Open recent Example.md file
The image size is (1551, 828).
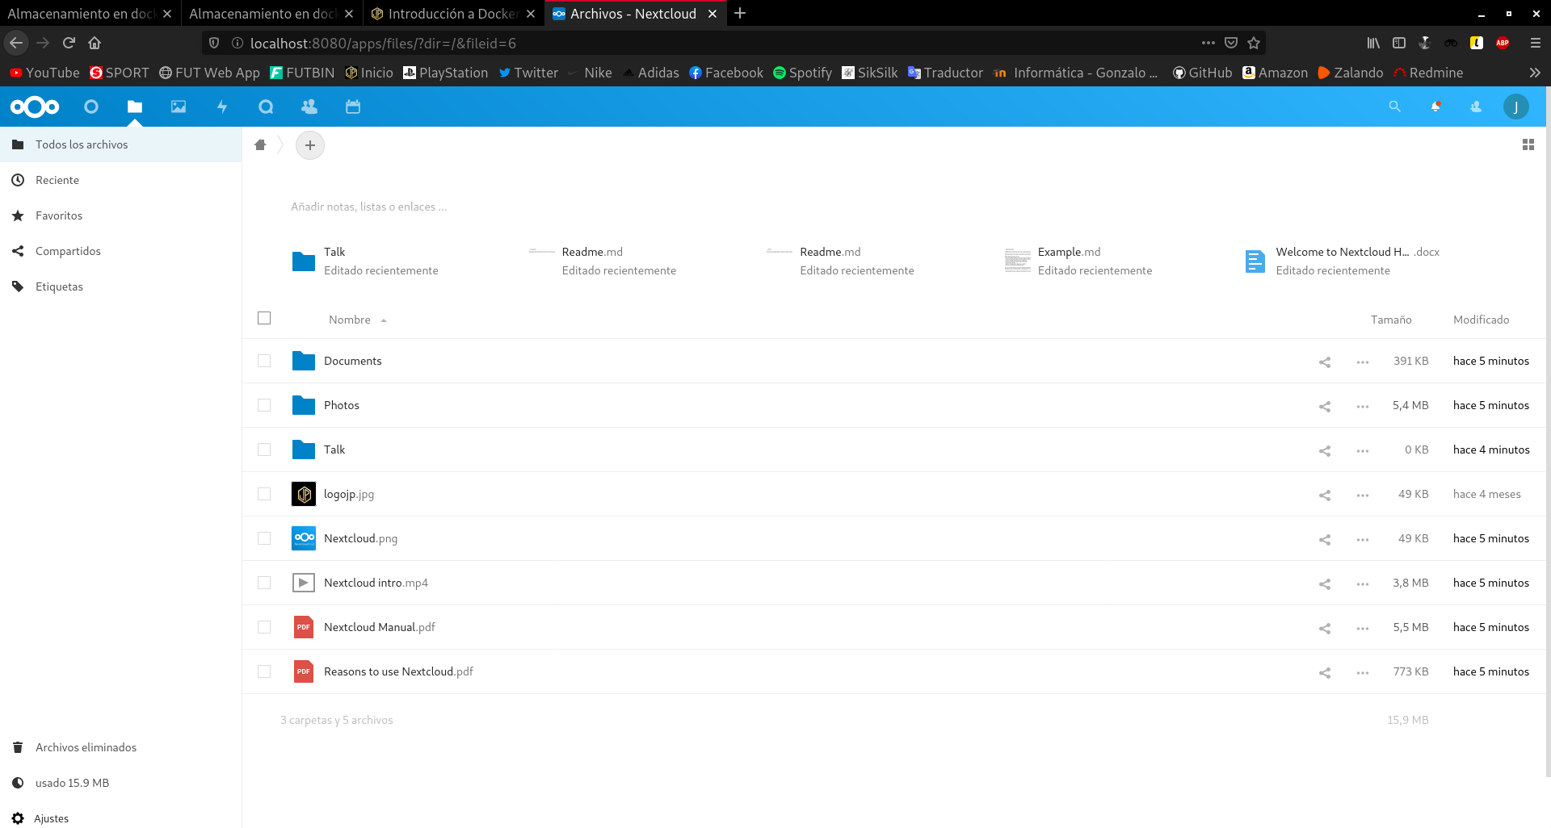click(1078, 261)
